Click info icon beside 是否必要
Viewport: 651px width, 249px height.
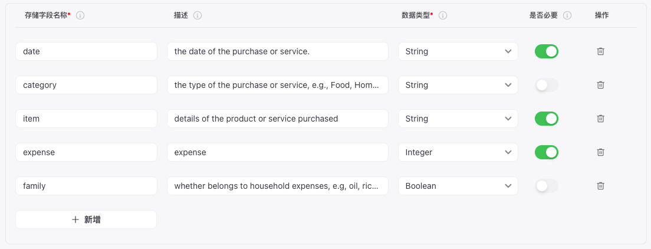click(567, 15)
